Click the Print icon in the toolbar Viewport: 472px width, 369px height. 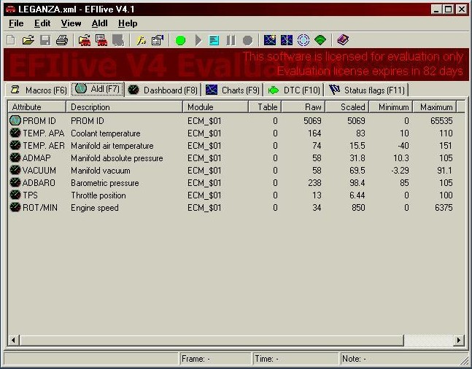pos(62,40)
